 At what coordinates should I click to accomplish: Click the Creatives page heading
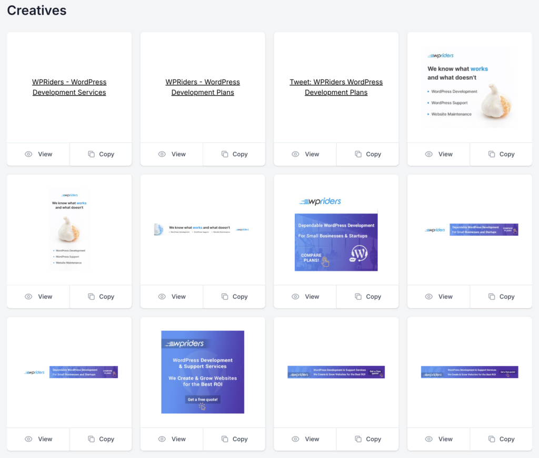tap(37, 11)
